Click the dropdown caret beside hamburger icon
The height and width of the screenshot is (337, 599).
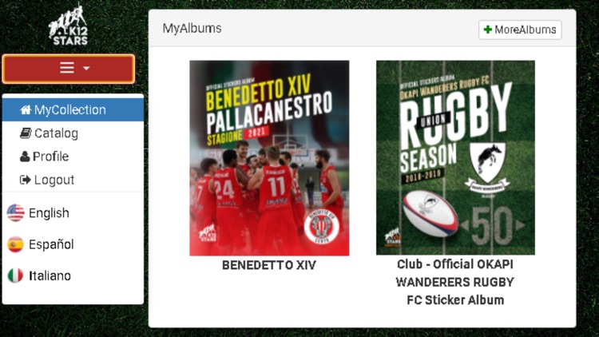pos(86,69)
